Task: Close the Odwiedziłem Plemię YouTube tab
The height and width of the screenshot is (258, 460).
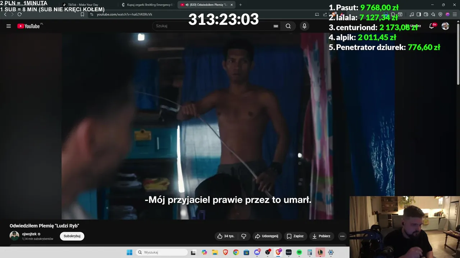Action: (231, 5)
